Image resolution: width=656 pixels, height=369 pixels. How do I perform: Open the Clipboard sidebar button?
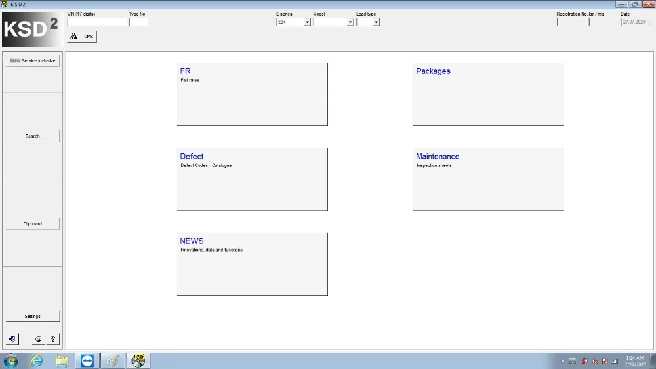coord(33,224)
